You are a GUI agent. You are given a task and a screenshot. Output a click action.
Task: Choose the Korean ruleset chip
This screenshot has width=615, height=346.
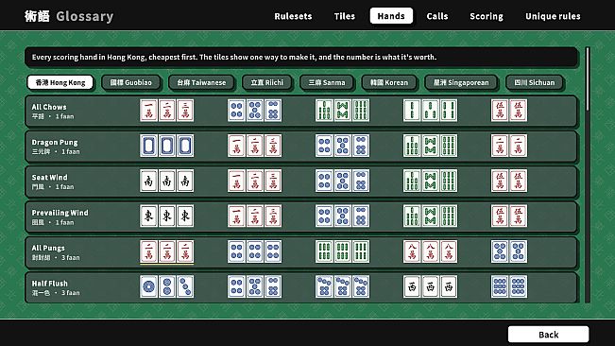point(389,82)
